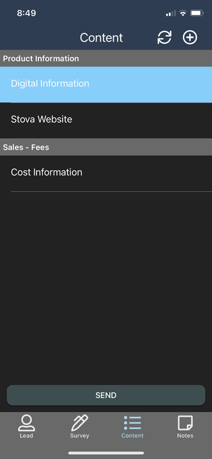Open the Survey pencil icon

[80, 423]
